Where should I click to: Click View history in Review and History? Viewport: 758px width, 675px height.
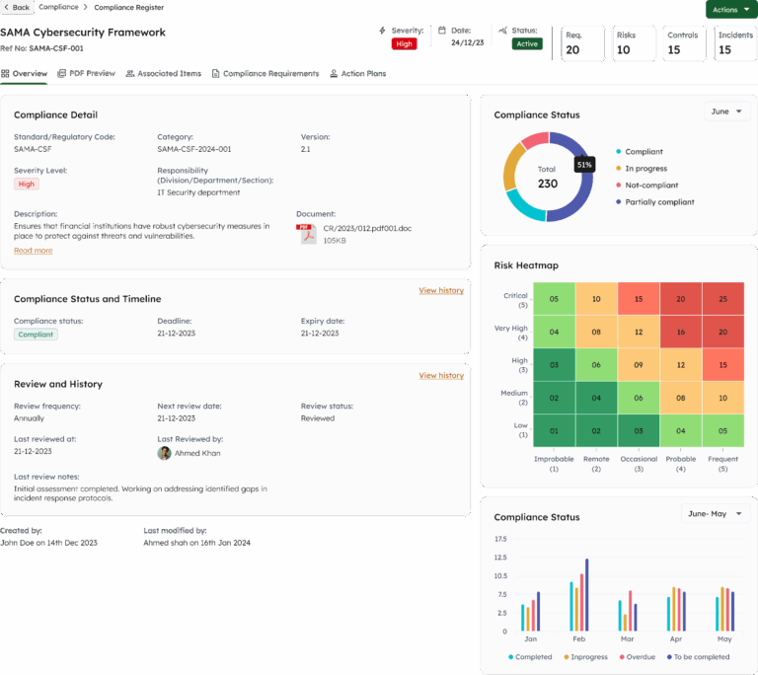441,375
